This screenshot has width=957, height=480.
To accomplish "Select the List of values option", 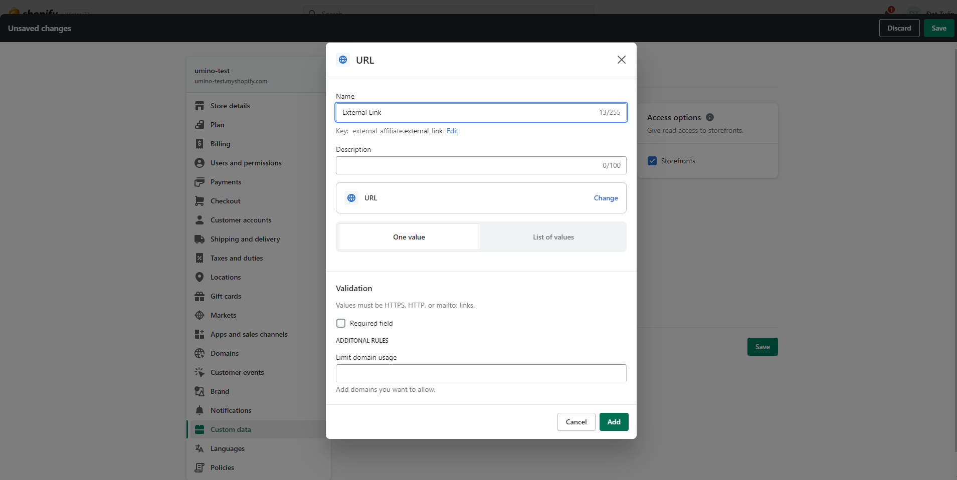I will (553, 237).
